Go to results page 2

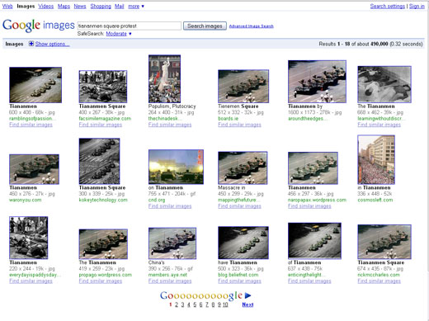pyautogui.click(x=177, y=304)
